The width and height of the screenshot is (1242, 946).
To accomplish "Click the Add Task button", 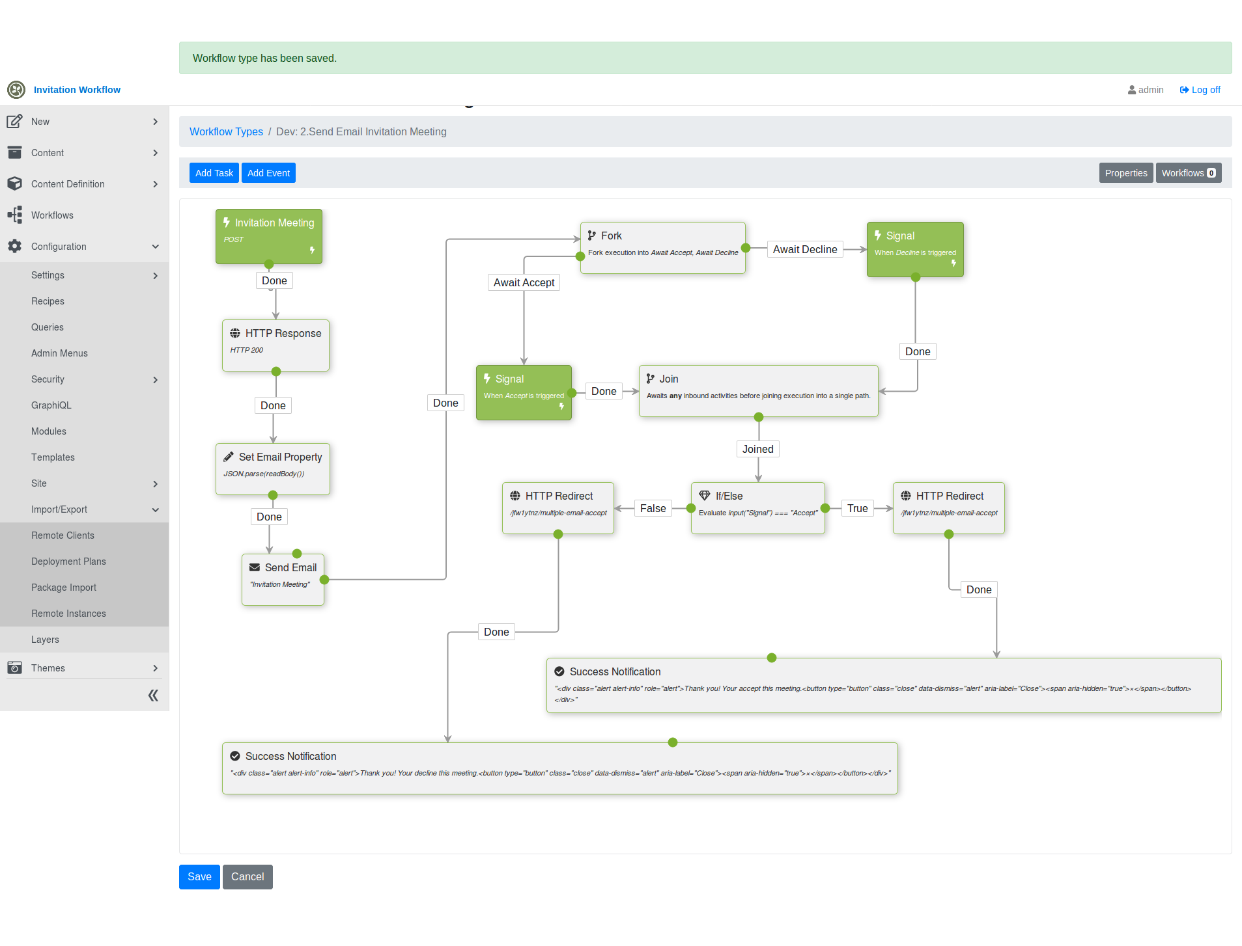I will pos(214,172).
